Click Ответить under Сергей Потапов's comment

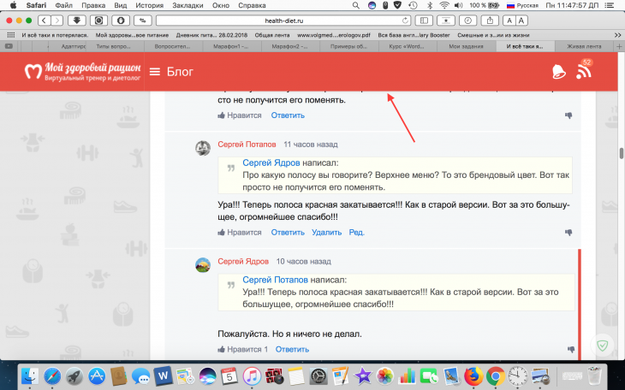tap(287, 233)
